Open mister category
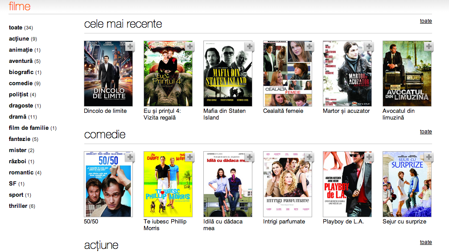Screen dimensions: 449x252 [x=21, y=150]
